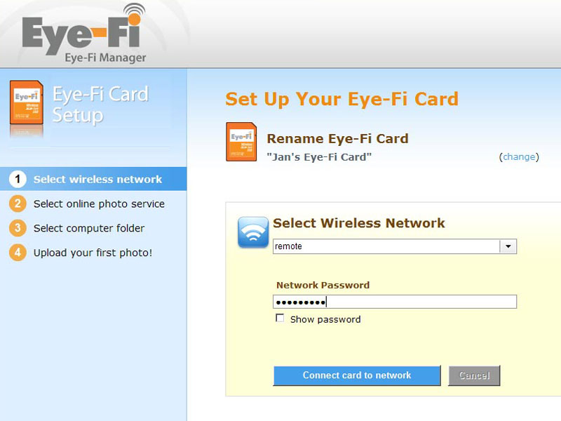Click the orange step 4 number circle

click(18, 253)
